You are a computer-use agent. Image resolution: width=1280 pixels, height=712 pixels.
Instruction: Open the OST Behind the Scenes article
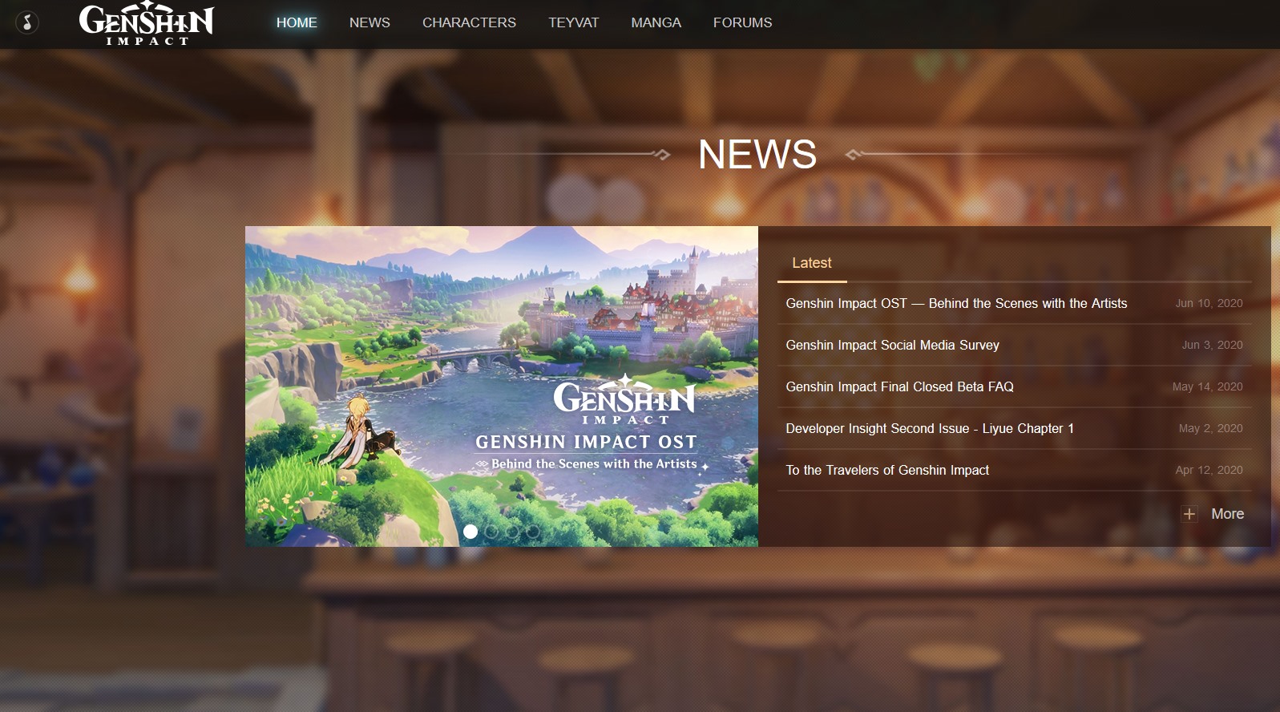956,303
